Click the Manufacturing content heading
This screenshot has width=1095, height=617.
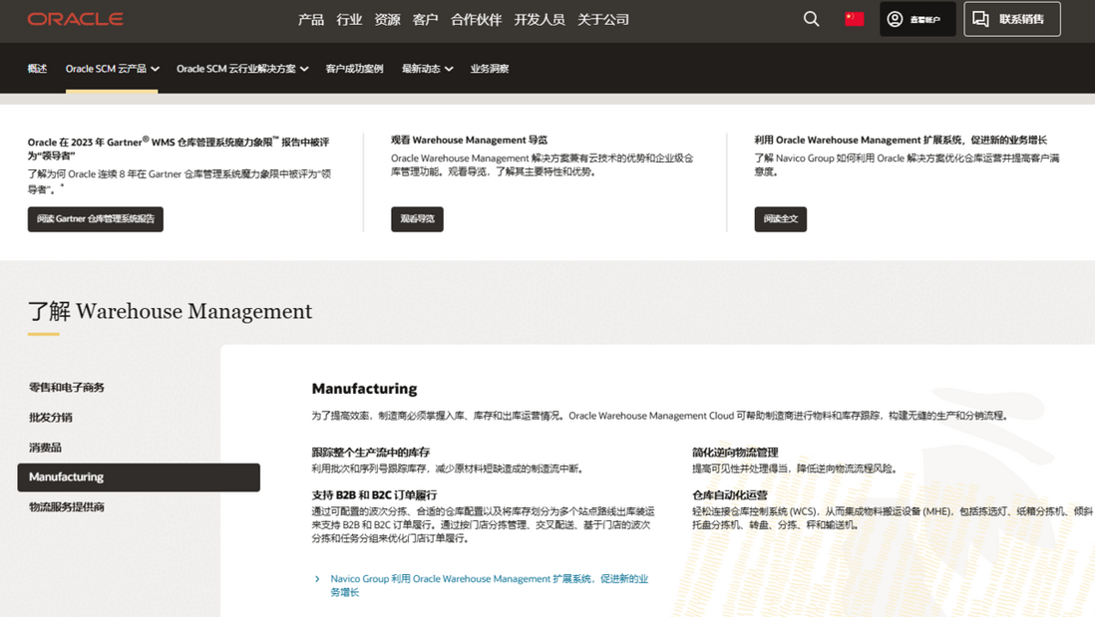[364, 388]
